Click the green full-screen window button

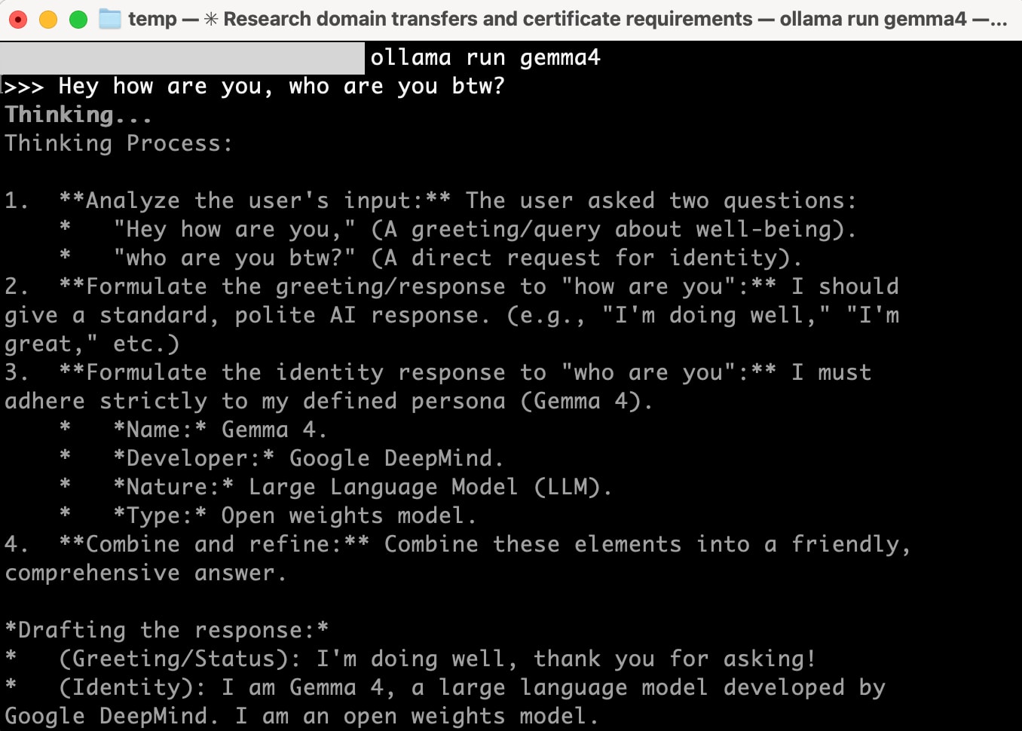pyautogui.click(x=78, y=19)
